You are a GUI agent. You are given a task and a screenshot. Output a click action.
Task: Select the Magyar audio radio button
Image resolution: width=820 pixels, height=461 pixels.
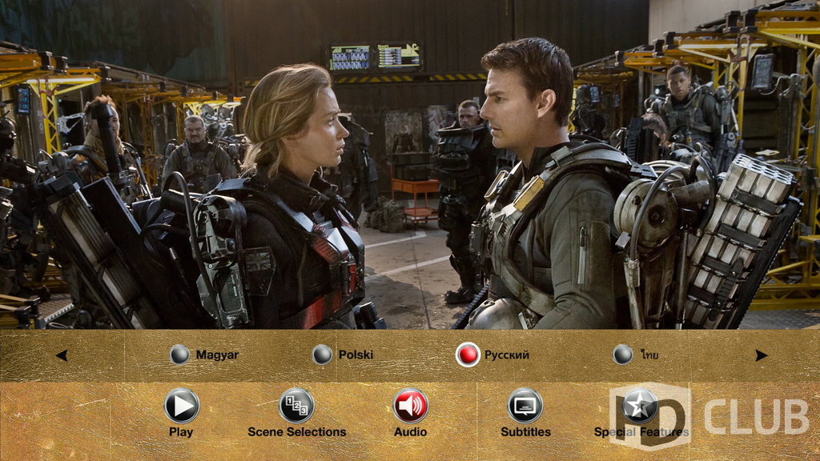[179, 355]
